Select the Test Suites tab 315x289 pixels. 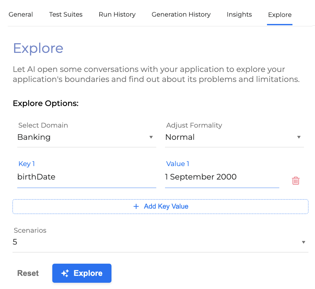coord(65,14)
